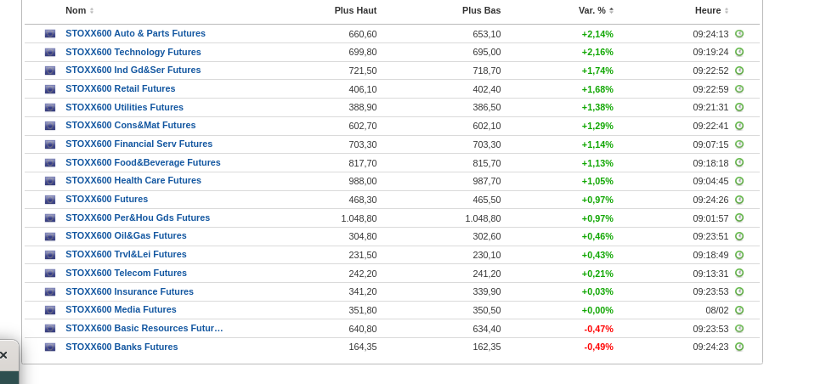Click the flag icon beside STOXX600 Banks Futures
Image resolution: width=826 pixels, height=384 pixels.
coord(50,347)
